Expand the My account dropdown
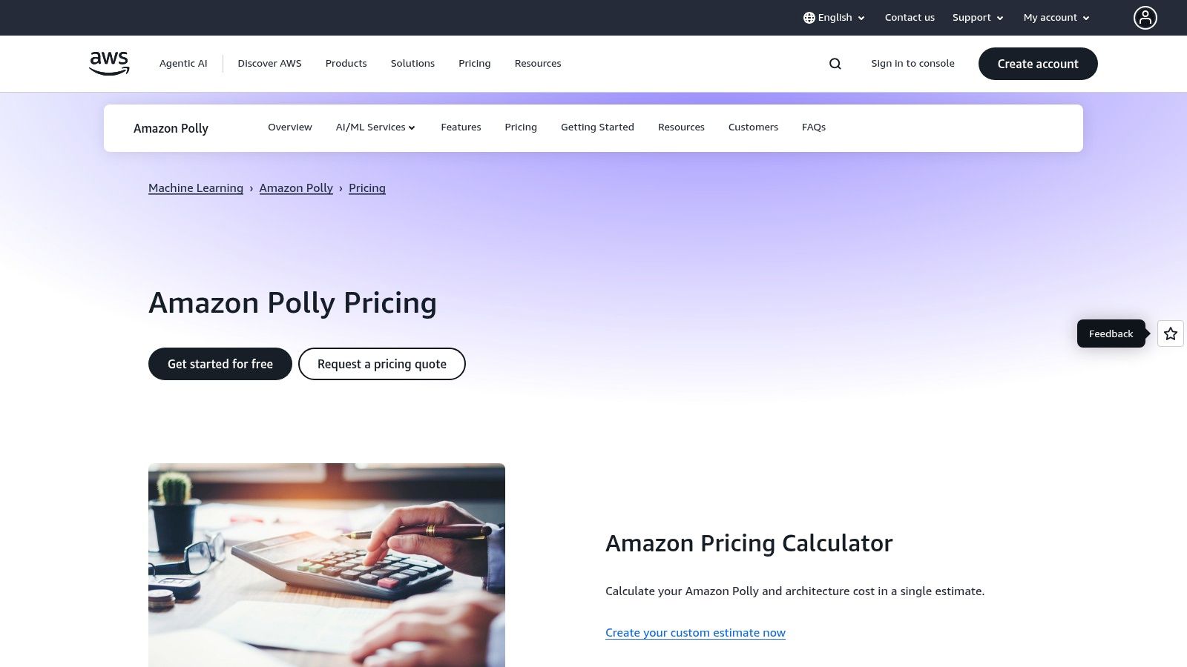 tap(1056, 18)
